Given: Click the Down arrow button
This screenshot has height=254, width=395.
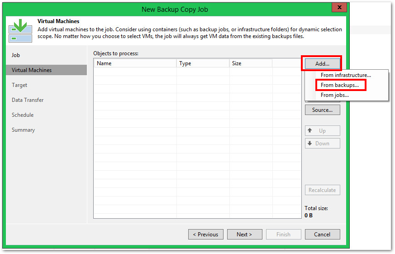Looking at the screenshot, I should tap(322, 144).
